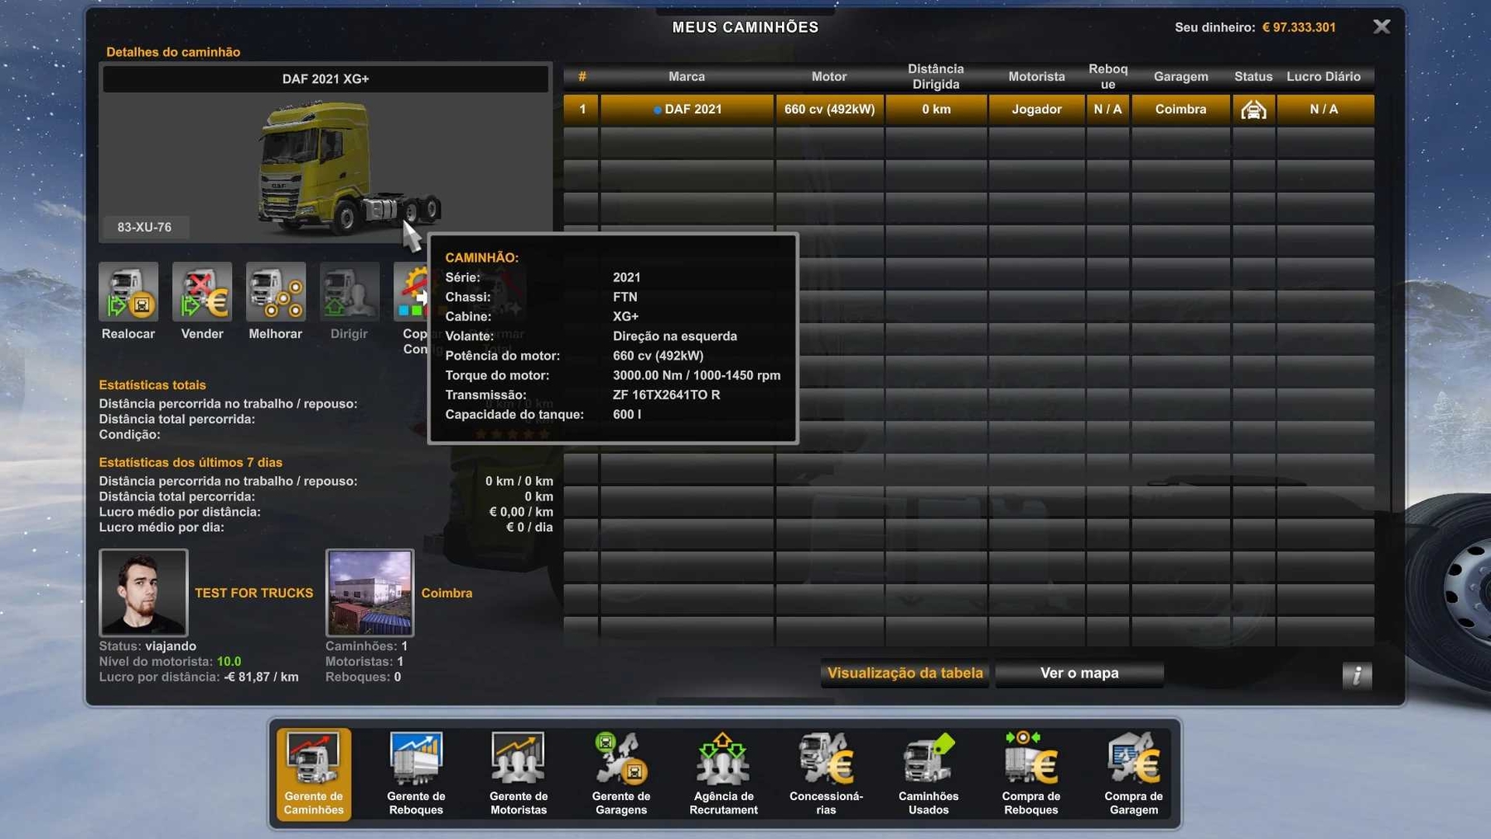Open the Melhorar upgrade icon
This screenshot has width=1491, height=839.
tap(276, 292)
